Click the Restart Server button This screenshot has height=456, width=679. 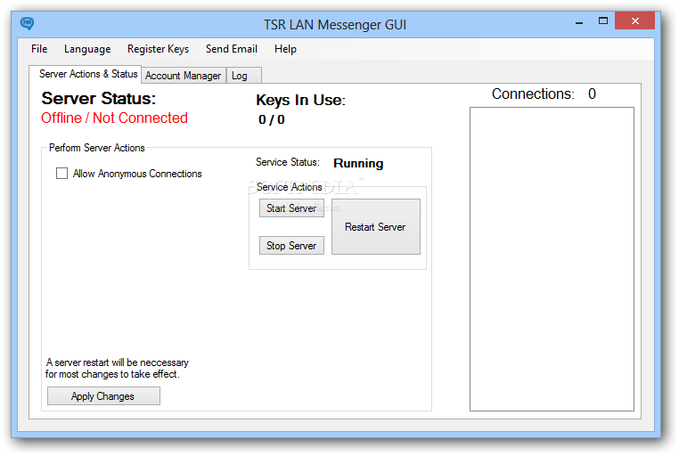click(375, 227)
